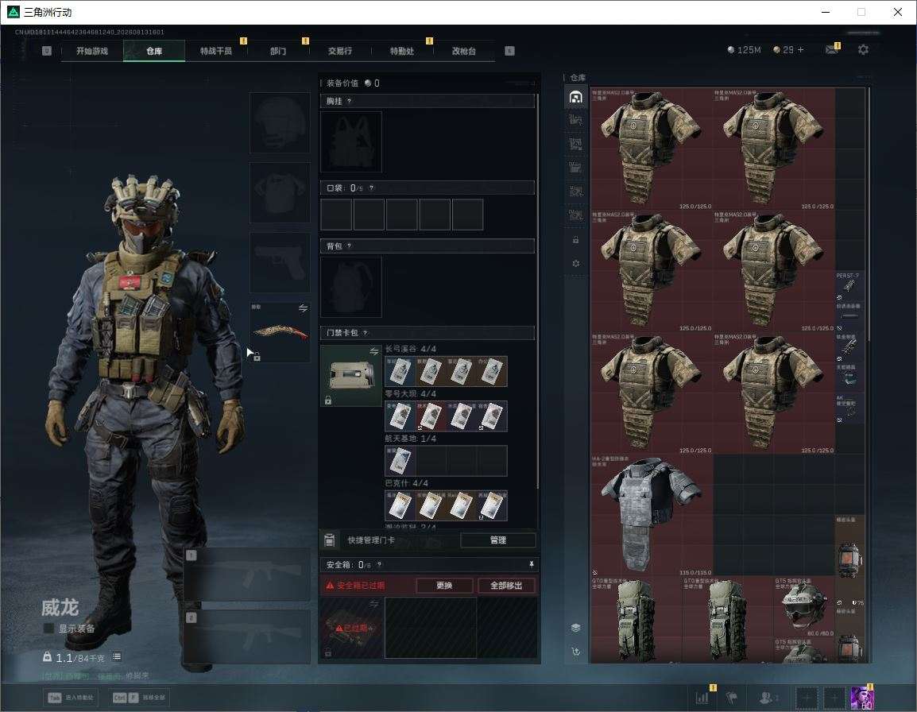Open the 部门 tab
The width and height of the screenshot is (917, 712).
point(278,51)
